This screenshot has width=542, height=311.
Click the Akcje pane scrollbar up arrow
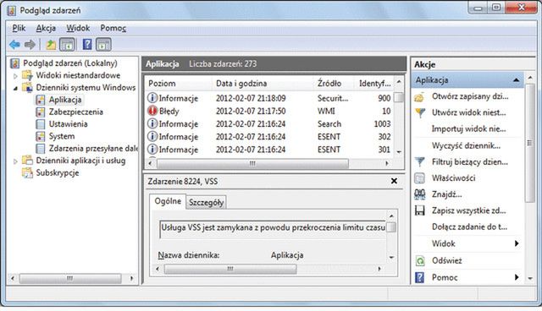point(530,79)
